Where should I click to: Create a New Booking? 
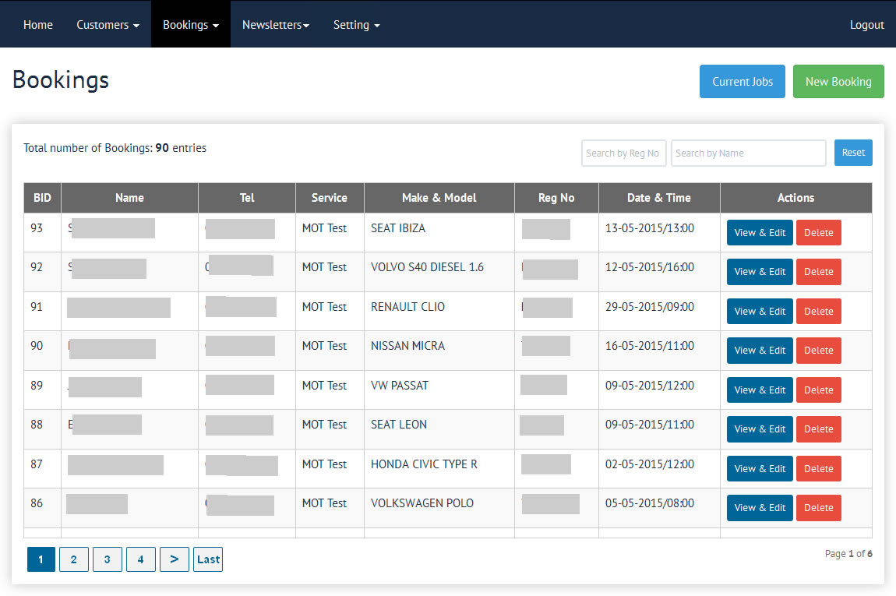[x=838, y=82]
